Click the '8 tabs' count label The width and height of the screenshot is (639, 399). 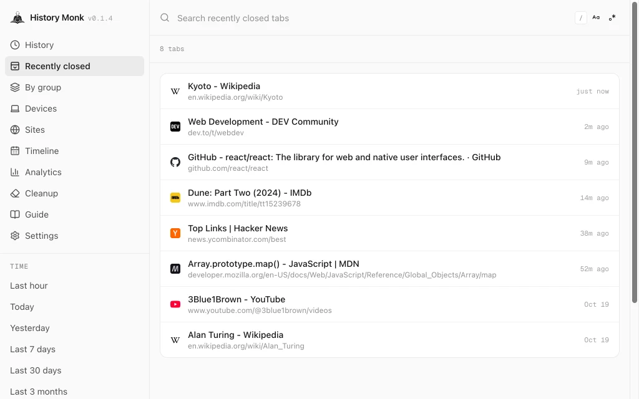pyautogui.click(x=172, y=49)
